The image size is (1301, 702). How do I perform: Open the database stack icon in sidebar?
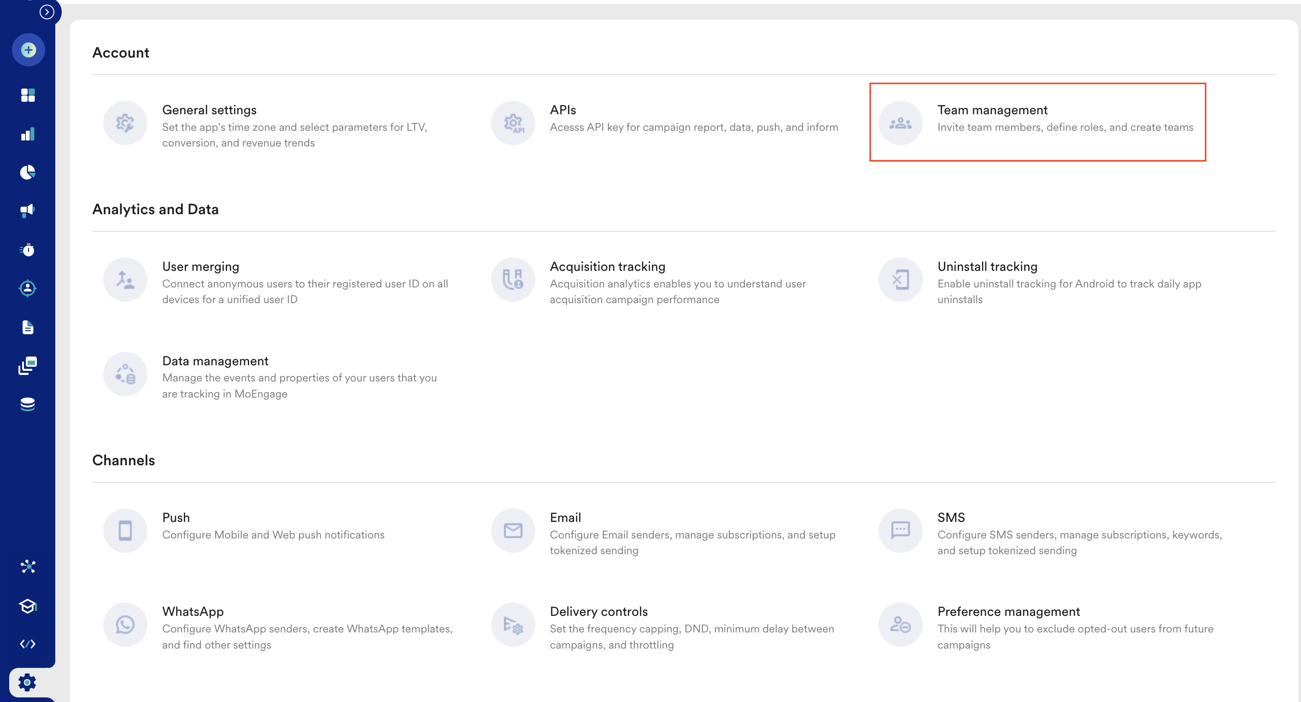click(x=28, y=404)
